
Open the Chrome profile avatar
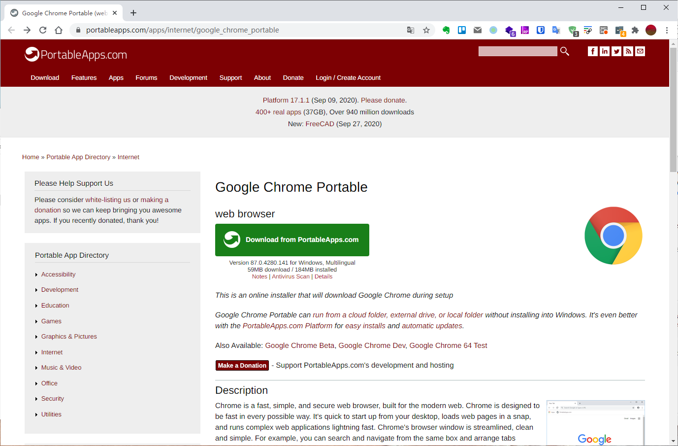coord(651,30)
